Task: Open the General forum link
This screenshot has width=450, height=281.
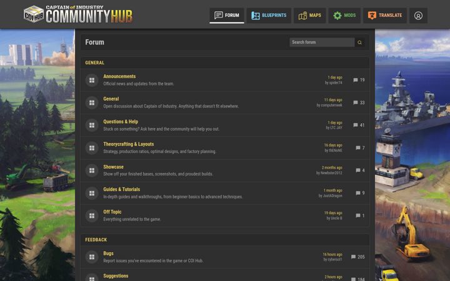Action: (111, 99)
